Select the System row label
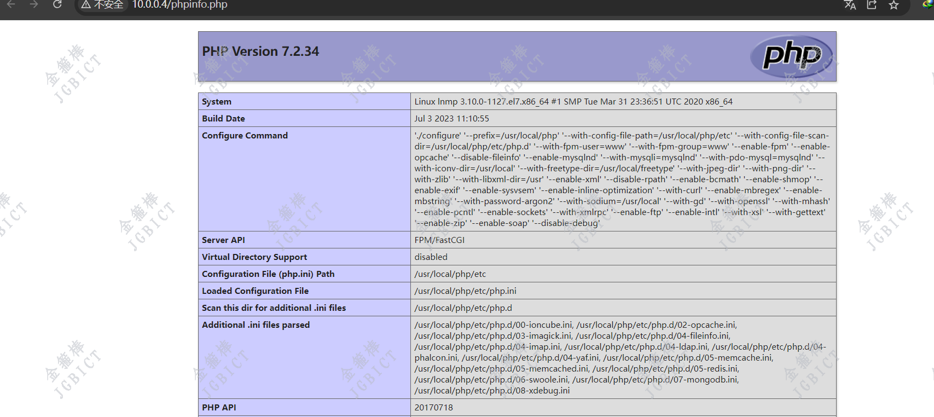Screen dimensions: 934x417 click(x=217, y=102)
